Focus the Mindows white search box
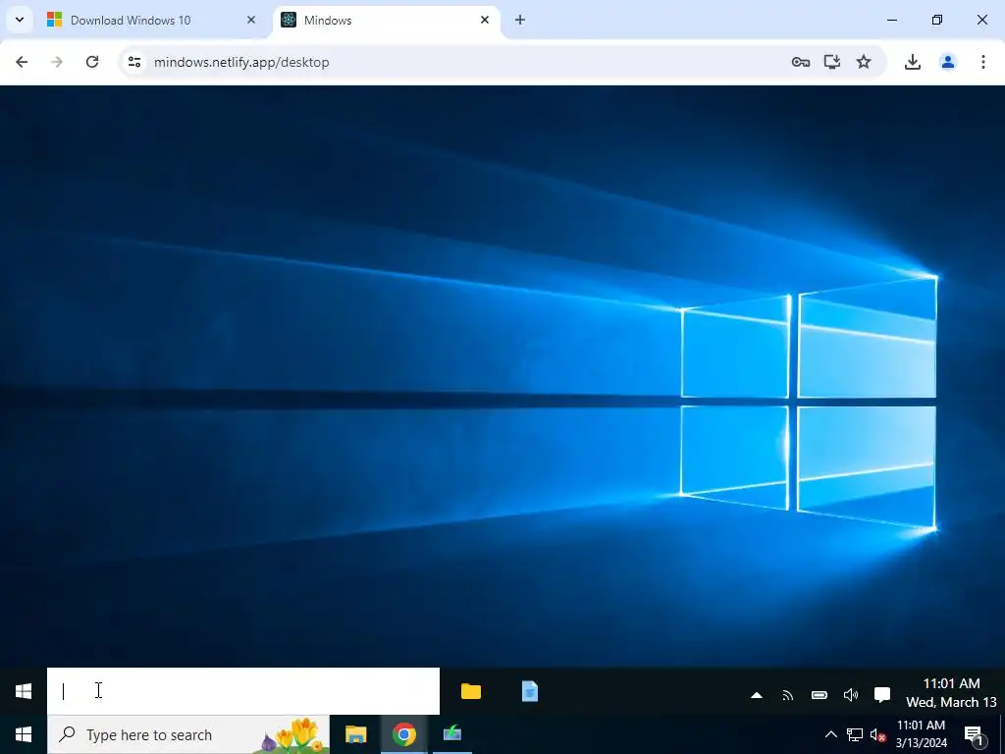This screenshot has width=1005, height=754. click(243, 691)
